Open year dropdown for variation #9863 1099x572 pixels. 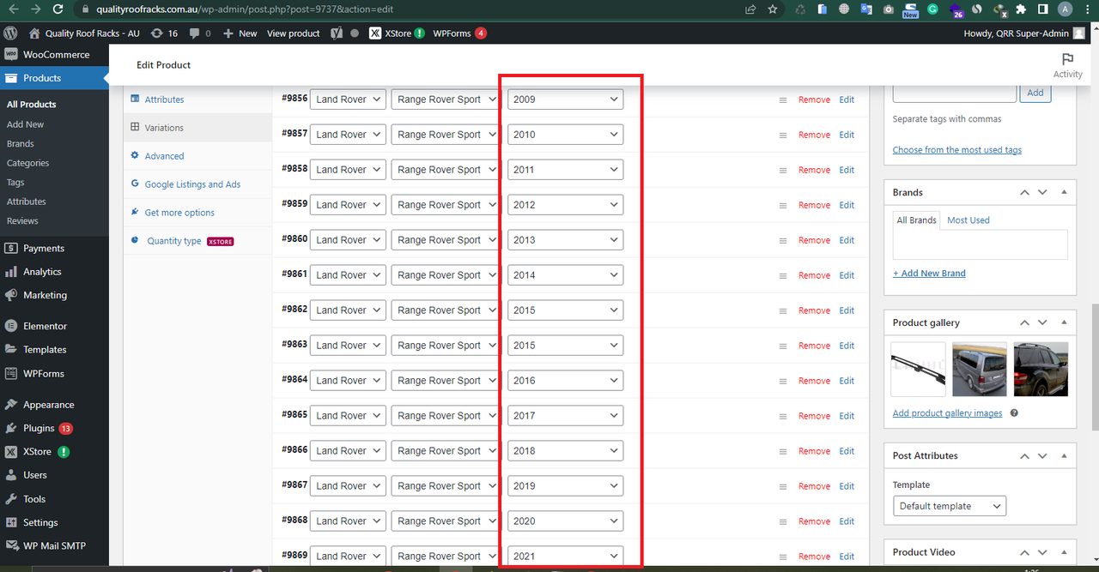tap(565, 346)
